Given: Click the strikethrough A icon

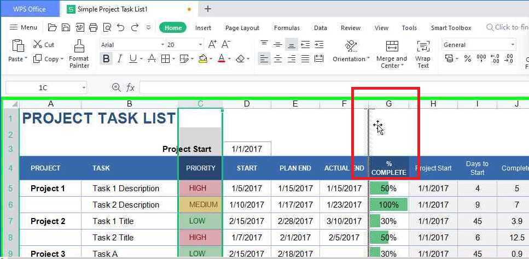Looking at the screenshot, I should click(152, 59).
